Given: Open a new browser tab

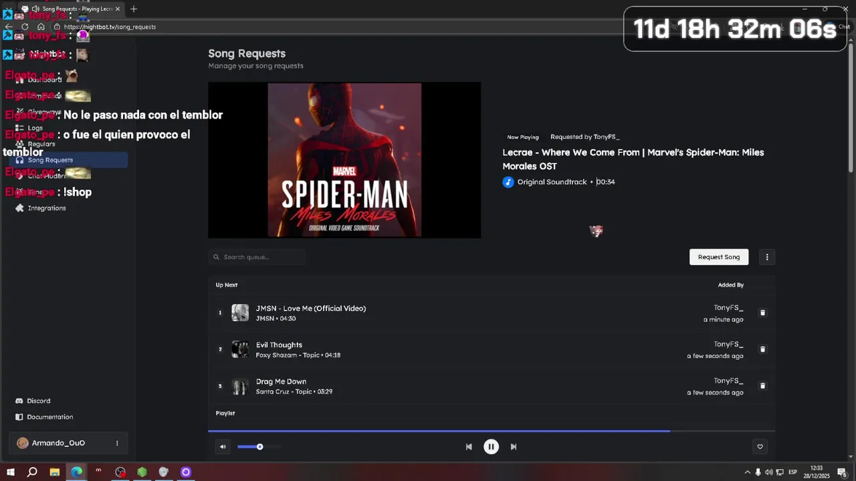Looking at the screenshot, I should [x=134, y=9].
